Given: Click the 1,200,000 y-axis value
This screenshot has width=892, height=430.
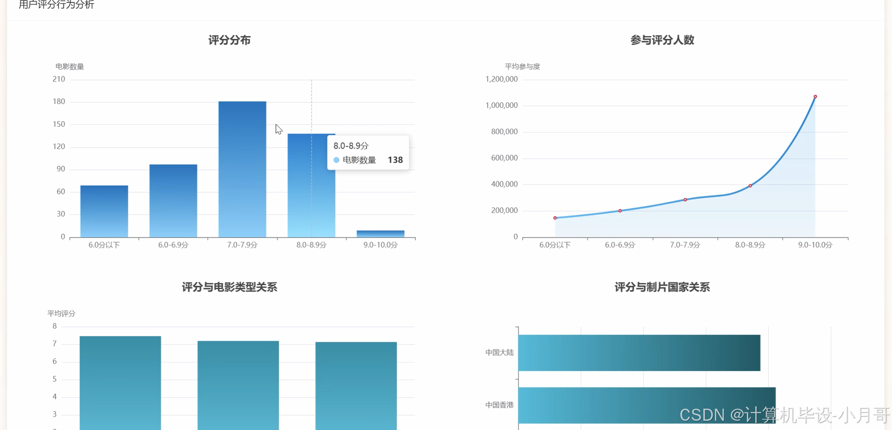Looking at the screenshot, I should (502, 79).
